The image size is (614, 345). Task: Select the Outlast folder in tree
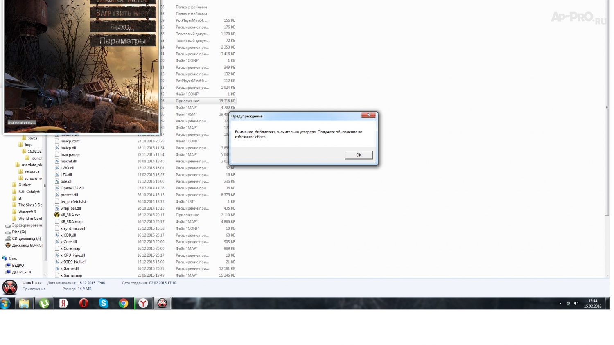22,185
